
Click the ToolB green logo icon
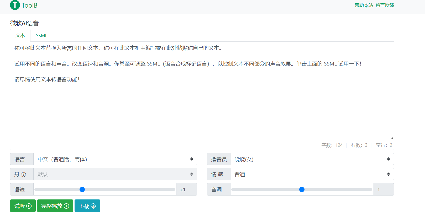(15, 5)
